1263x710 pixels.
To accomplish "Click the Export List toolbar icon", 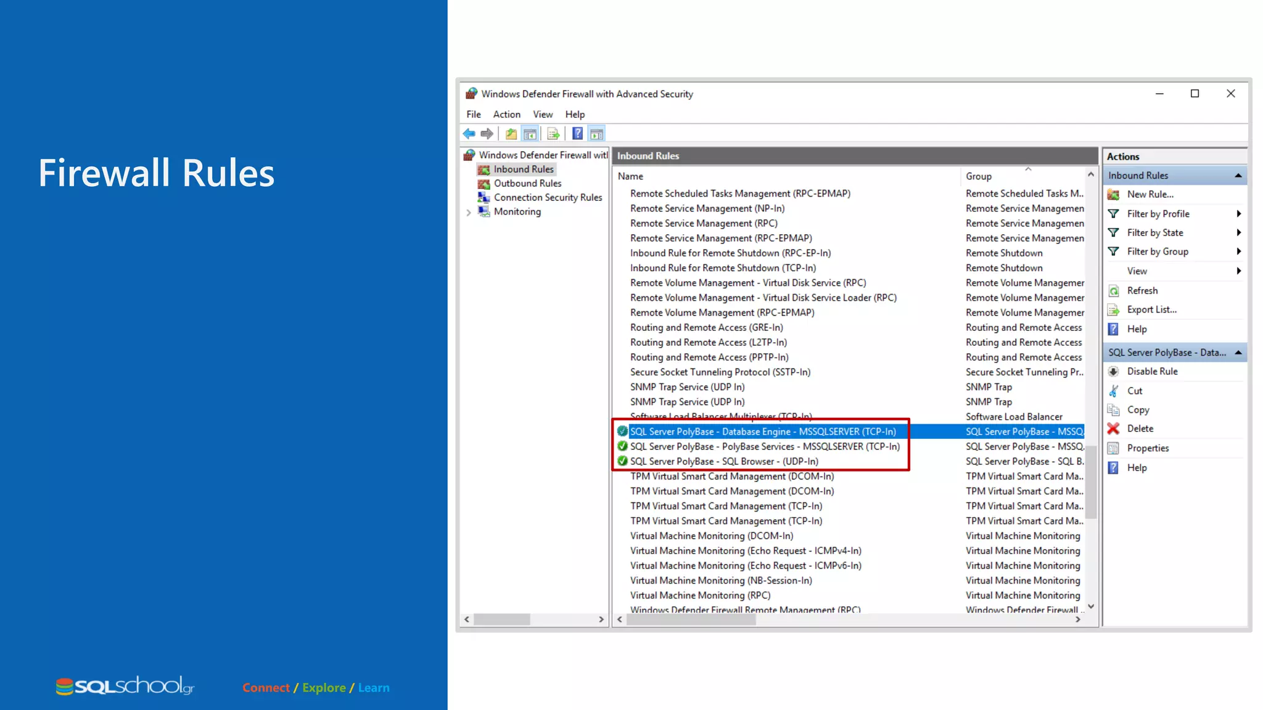I will coord(553,134).
